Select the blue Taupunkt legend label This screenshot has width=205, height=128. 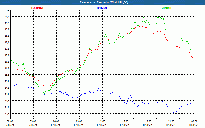pos(101,8)
